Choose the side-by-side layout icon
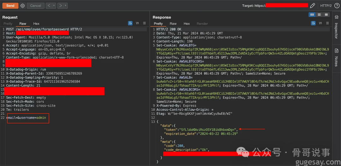Screen dimensions: 341x166 coord(312,14)
